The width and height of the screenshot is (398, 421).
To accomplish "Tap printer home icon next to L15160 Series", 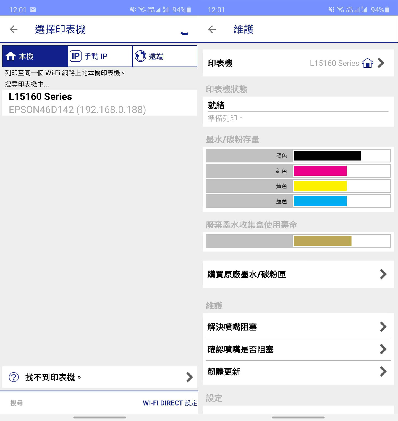I will (367, 63).
